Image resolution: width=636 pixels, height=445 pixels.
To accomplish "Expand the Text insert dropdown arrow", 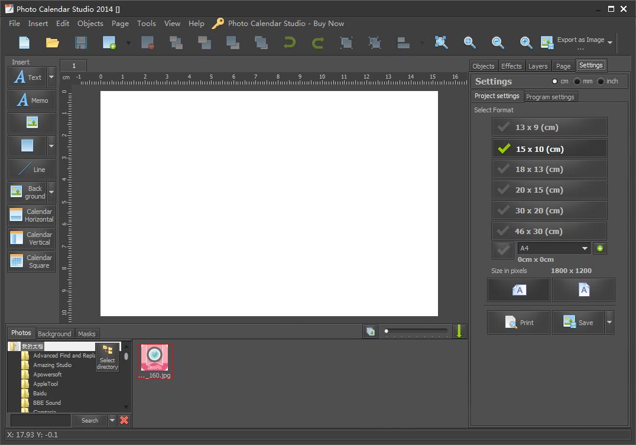I will pyautogui.click(x=51, y=77).
